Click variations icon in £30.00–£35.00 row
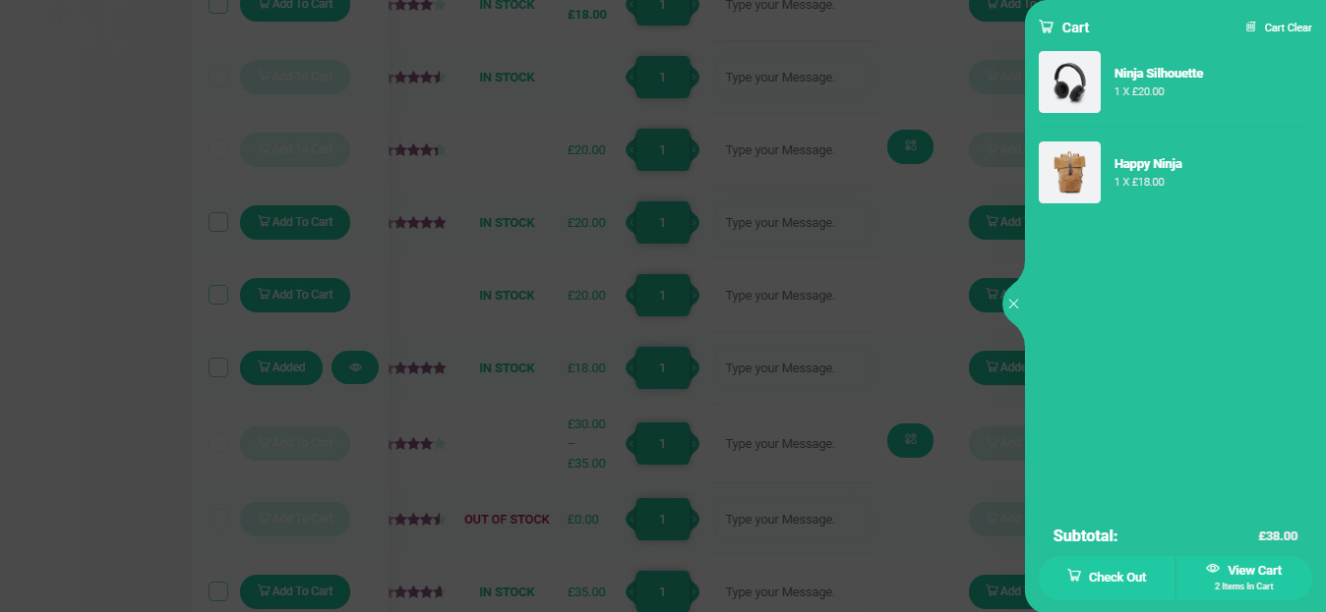 click(x=910, y=440)
